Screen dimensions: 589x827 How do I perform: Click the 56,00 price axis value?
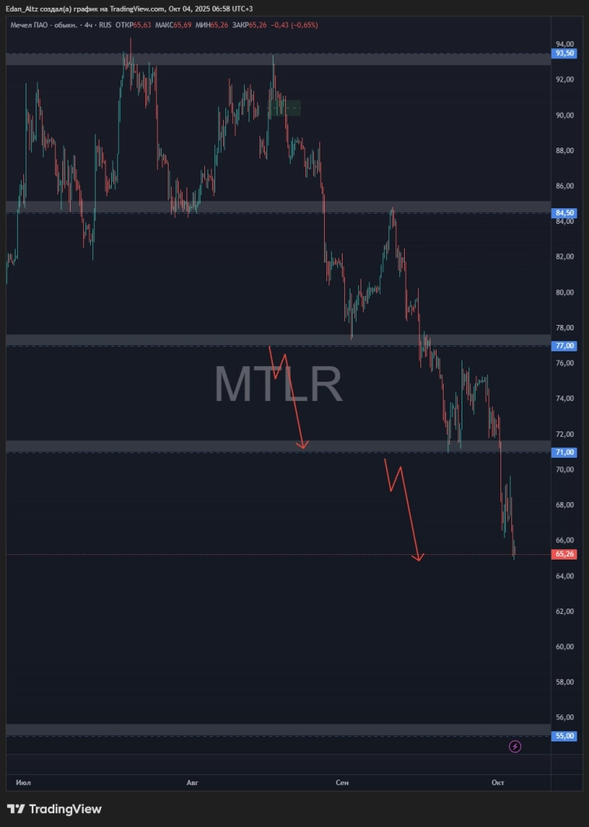point(565,717)
